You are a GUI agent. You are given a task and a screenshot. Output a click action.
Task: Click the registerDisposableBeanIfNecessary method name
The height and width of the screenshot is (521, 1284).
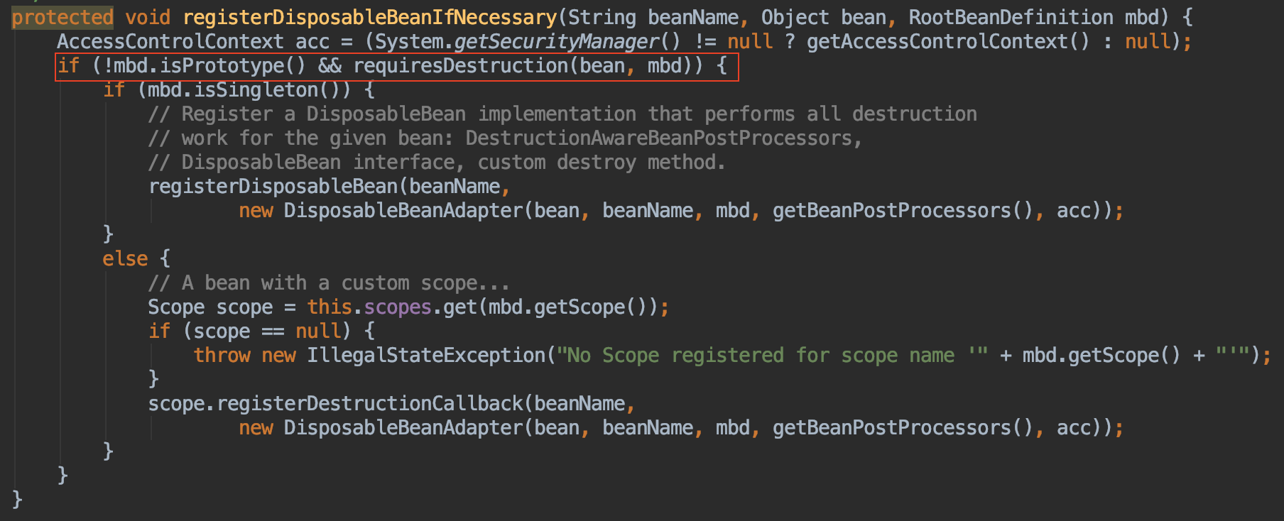[x=370, y=17]
